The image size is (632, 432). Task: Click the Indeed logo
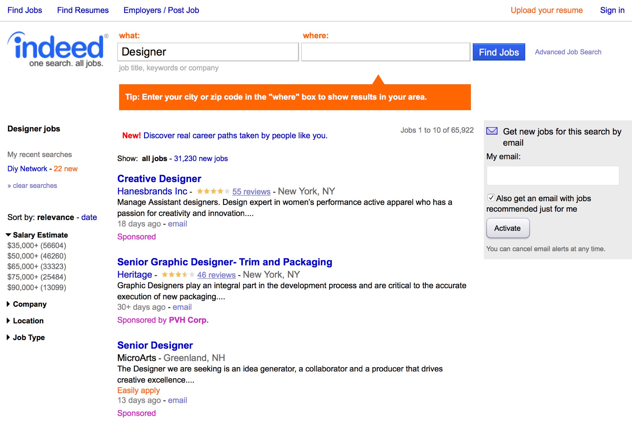[x=58, y=49]
